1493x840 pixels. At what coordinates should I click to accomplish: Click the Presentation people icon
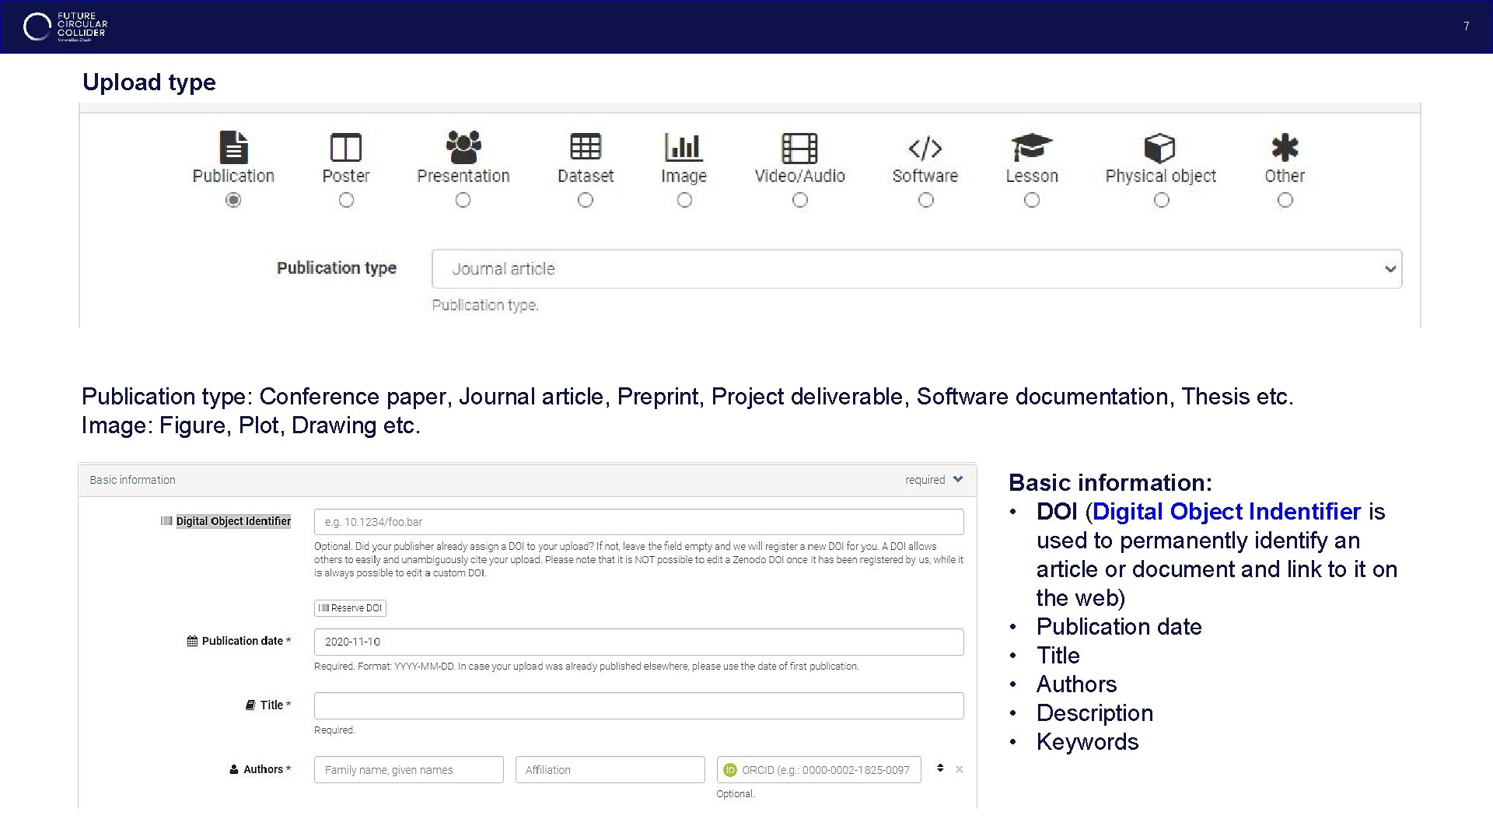[x=463, y=147]
